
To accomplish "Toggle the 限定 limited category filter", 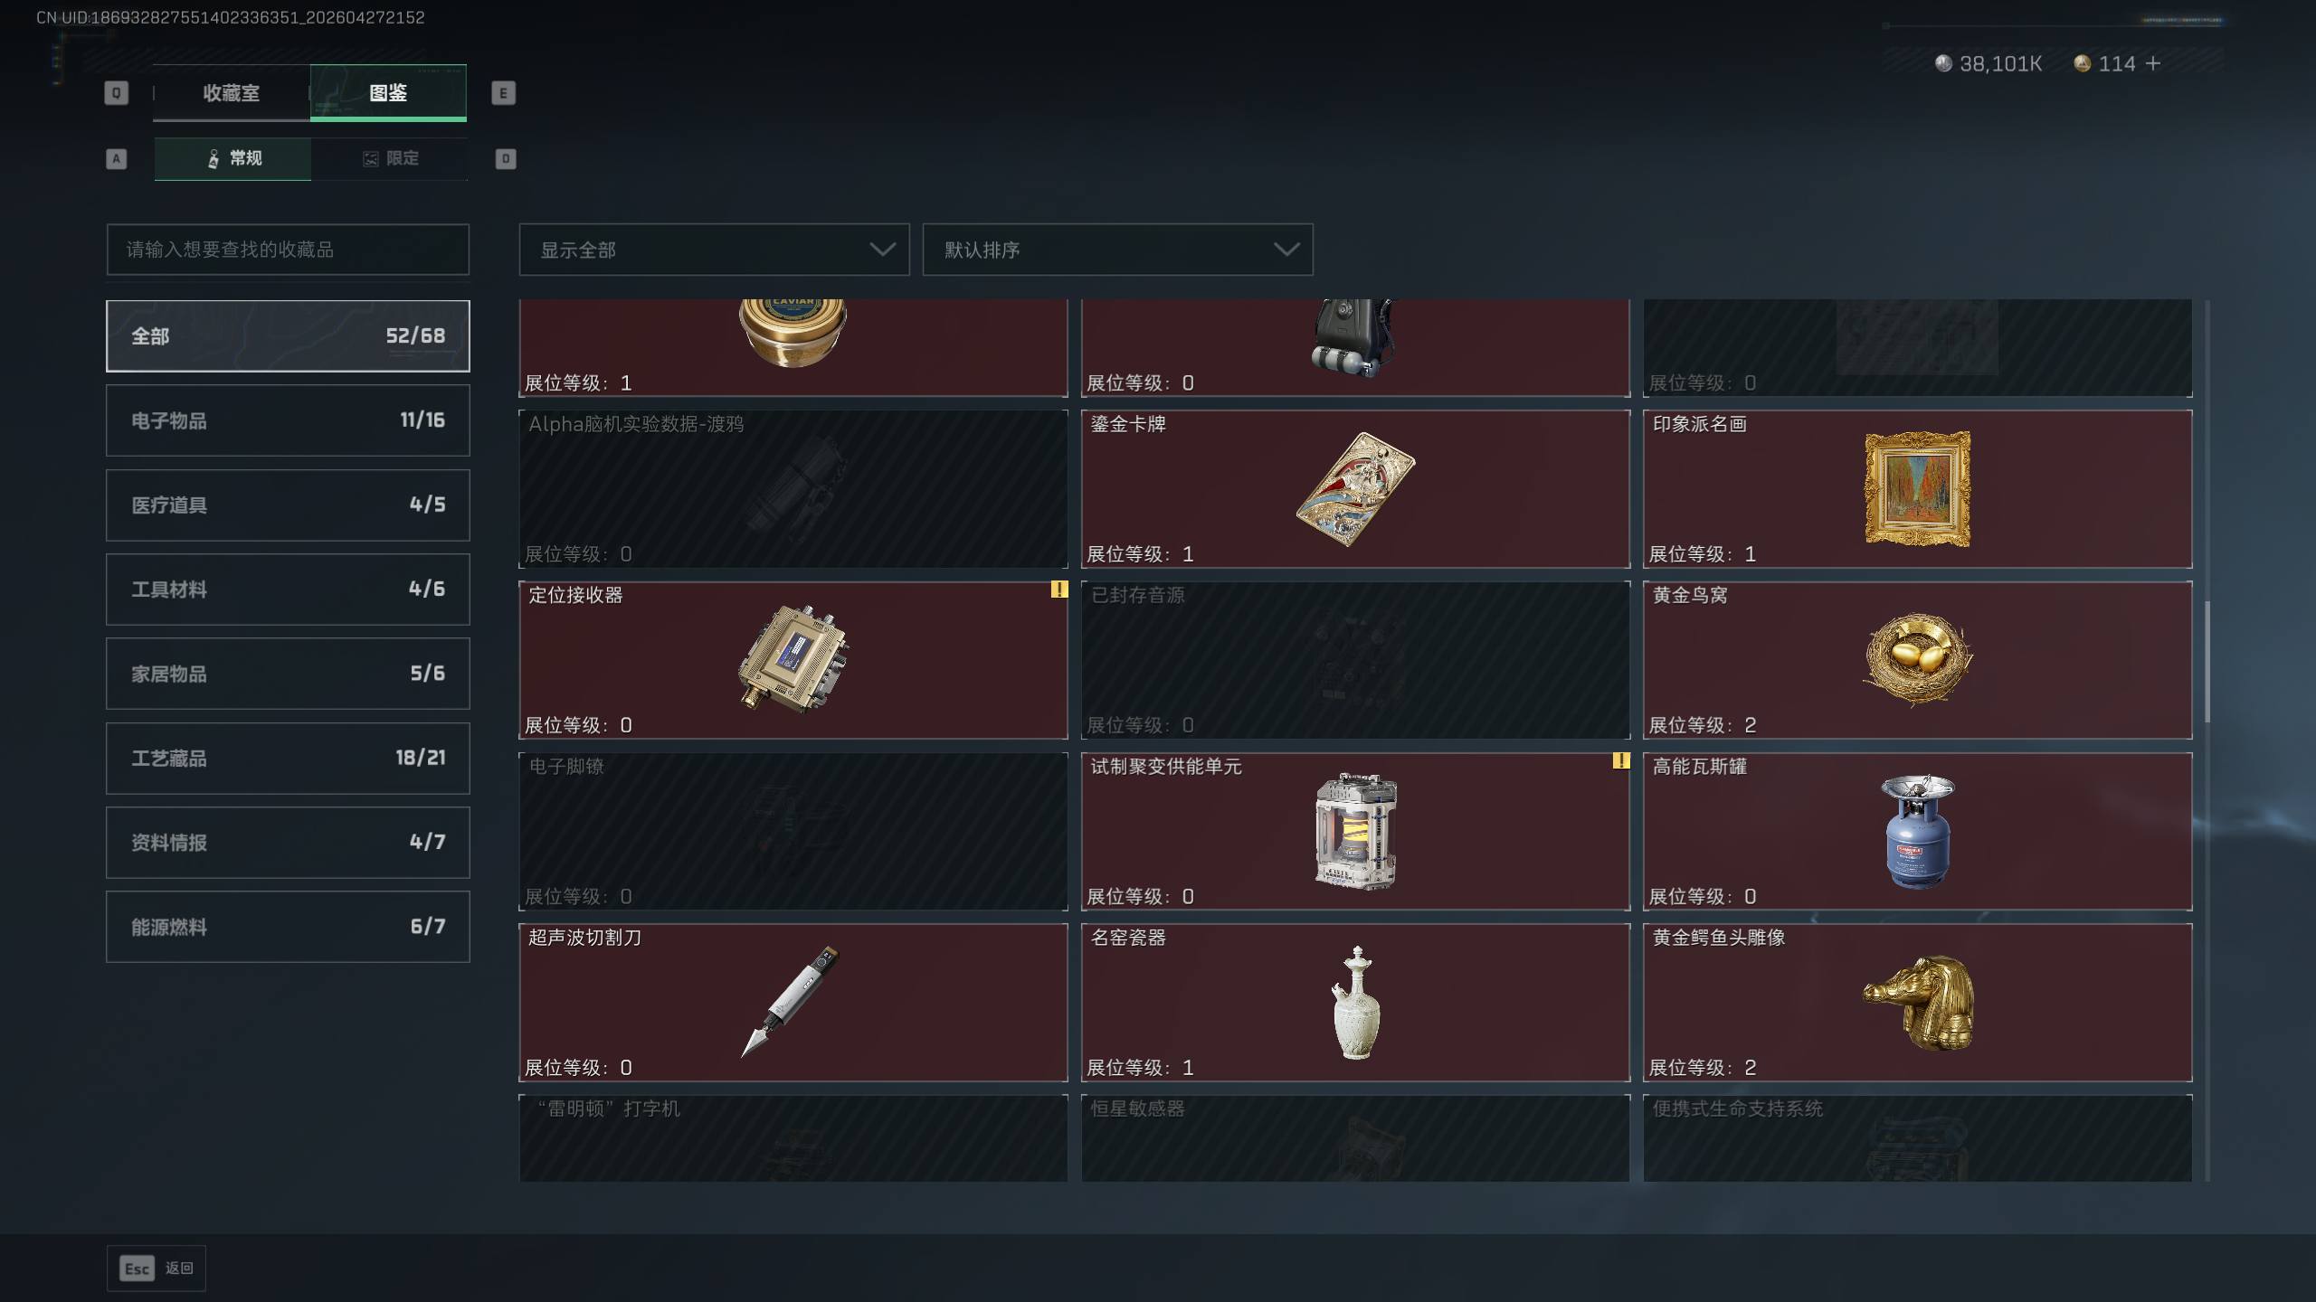I will tap(390, 159).
